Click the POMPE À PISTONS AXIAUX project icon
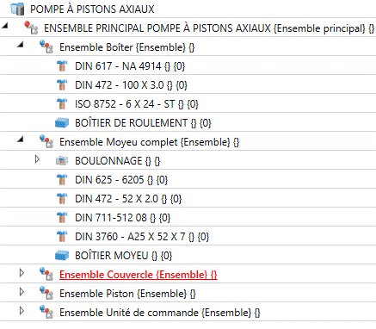Screen dimensions: 376x329 pyautogui.click(x=17, y=9)
